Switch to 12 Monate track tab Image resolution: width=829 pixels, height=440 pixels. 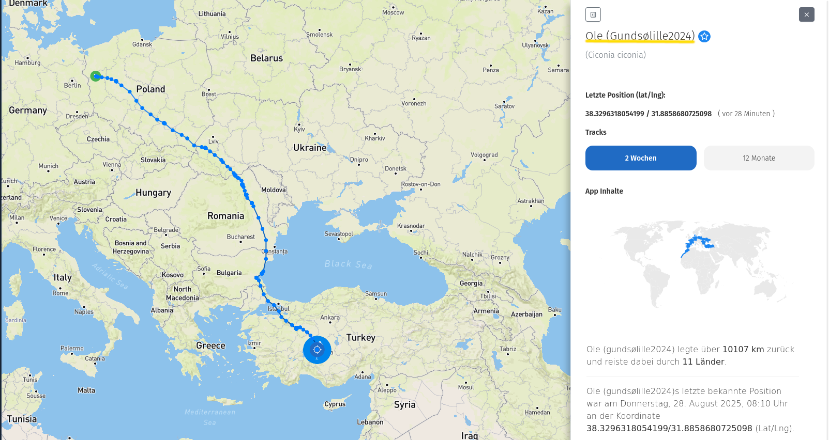point(759,158)
